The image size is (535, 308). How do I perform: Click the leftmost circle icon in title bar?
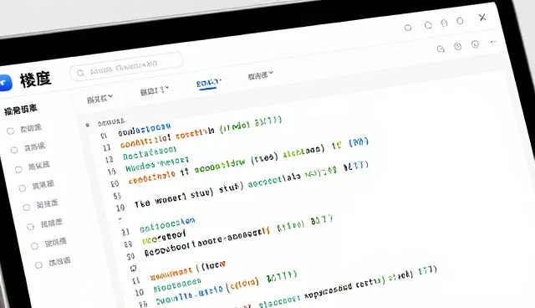[x=408, y=28]
